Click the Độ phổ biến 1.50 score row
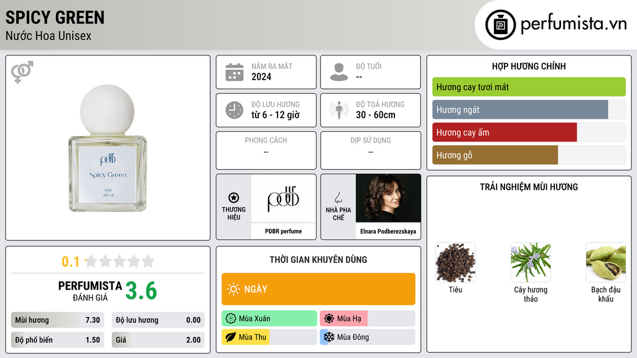637x358 pixels. [x=57, y=340]
